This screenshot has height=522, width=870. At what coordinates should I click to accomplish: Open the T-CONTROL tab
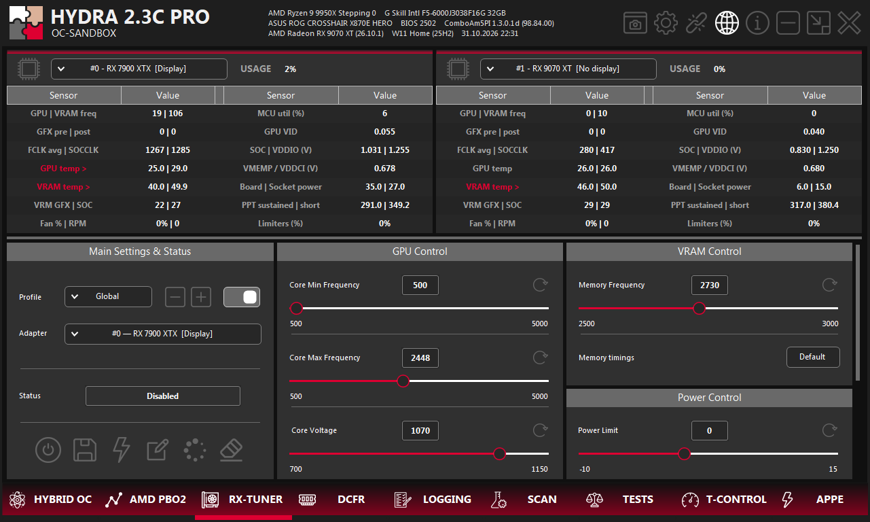click(x=724, y=500)
